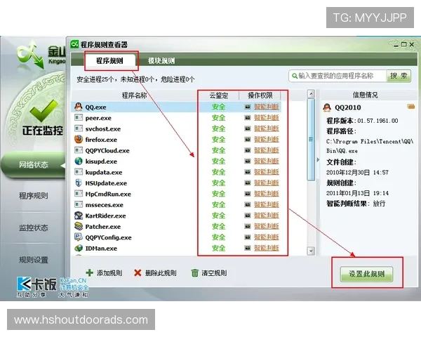Viewport: 421px width, 337px height.
Task: Click the 安全进程25个 summary text
Action: point(95,79)
